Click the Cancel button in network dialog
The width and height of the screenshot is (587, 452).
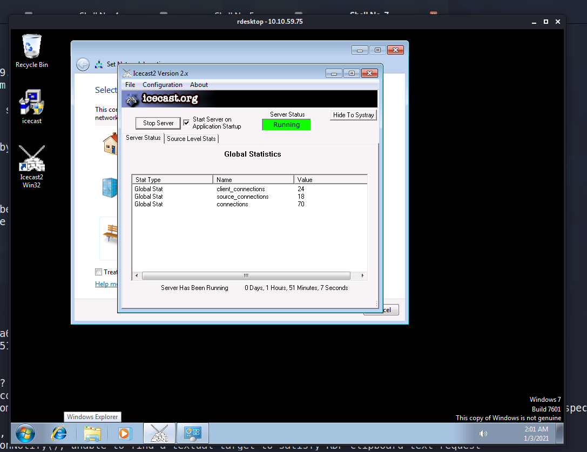click(x=390, y=309)
